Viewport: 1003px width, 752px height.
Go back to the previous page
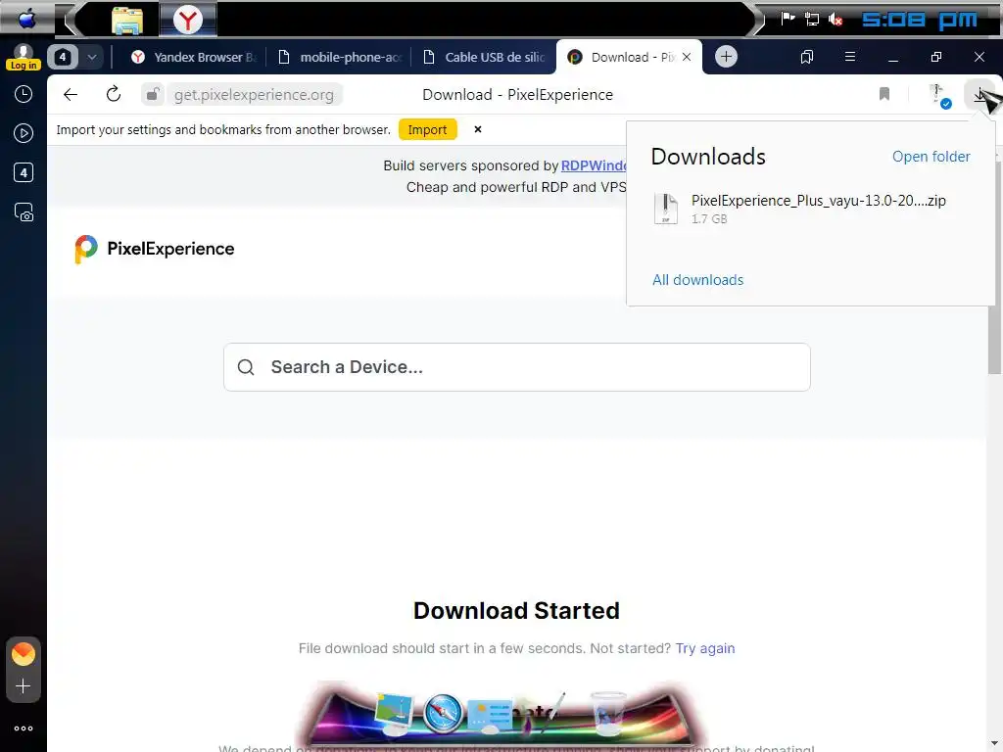[71, 95]
